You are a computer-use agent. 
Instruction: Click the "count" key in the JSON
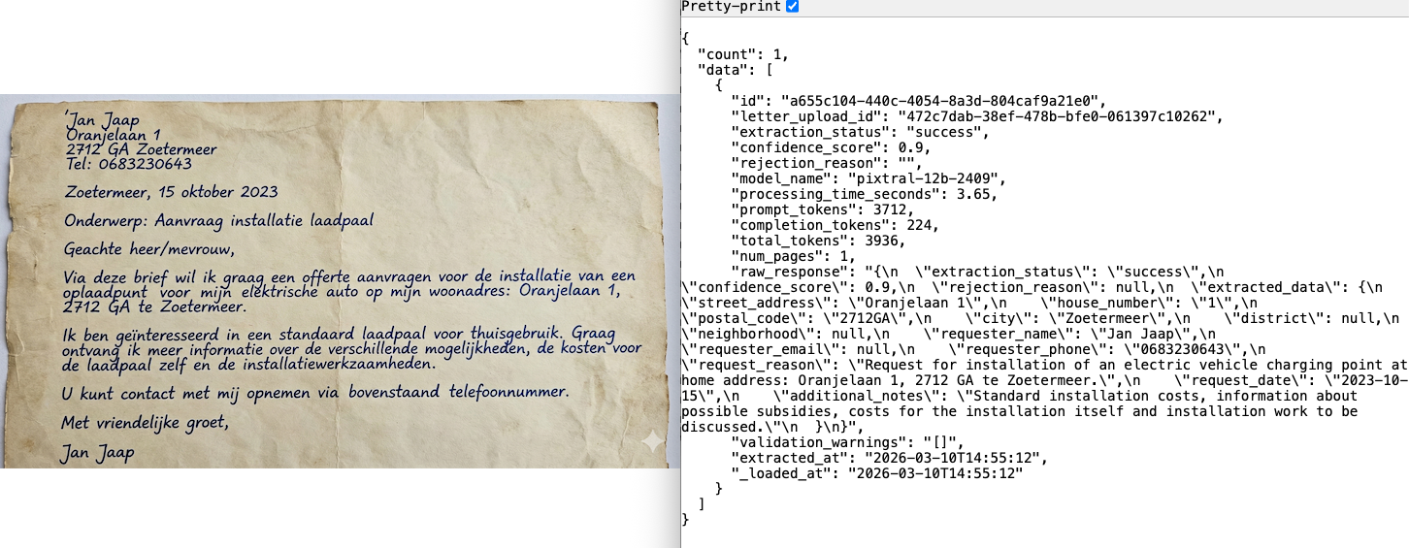click(x=728, y=53)
